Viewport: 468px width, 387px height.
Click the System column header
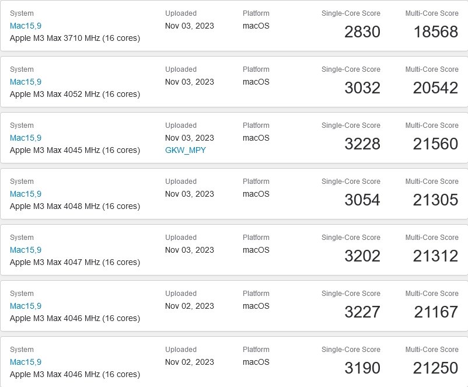point(22,13)
